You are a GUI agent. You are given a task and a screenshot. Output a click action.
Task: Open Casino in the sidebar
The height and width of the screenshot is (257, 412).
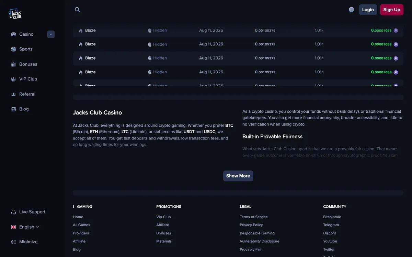[26, 34]
